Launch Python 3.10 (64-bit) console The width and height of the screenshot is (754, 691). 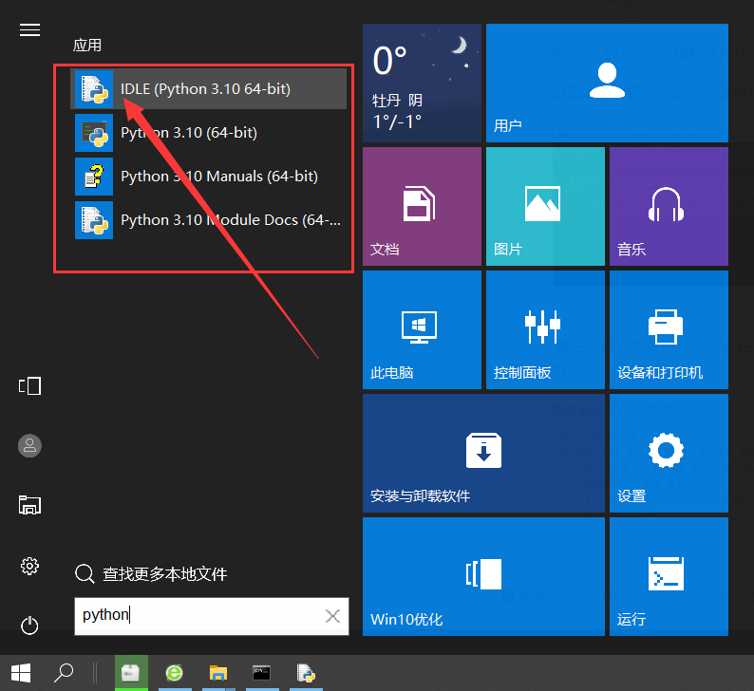pos(208,133)
